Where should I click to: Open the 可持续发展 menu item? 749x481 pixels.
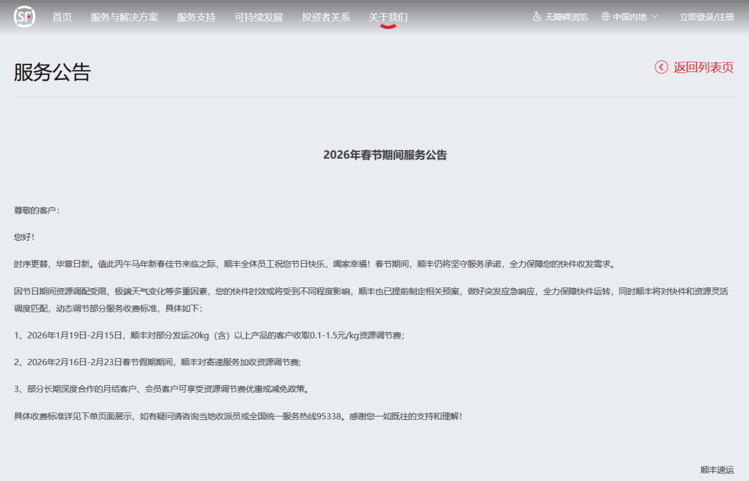pos(259,17)
